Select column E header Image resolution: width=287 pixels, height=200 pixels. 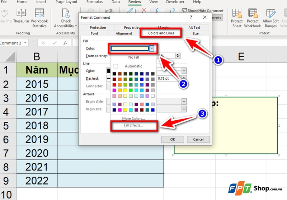click(241, 57)
